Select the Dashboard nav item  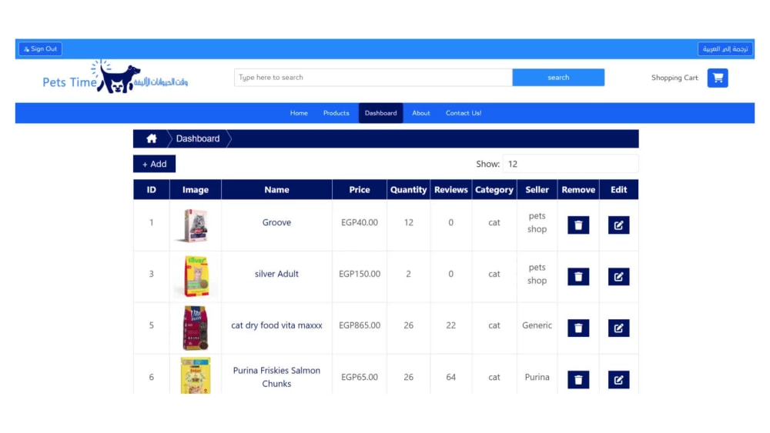point(380,113)
